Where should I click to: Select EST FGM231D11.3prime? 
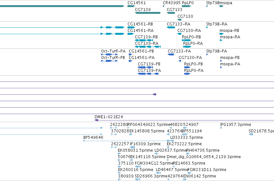coord(207,170)
